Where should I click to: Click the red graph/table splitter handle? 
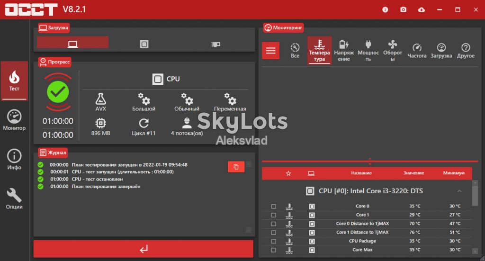(x=370, y=161)
